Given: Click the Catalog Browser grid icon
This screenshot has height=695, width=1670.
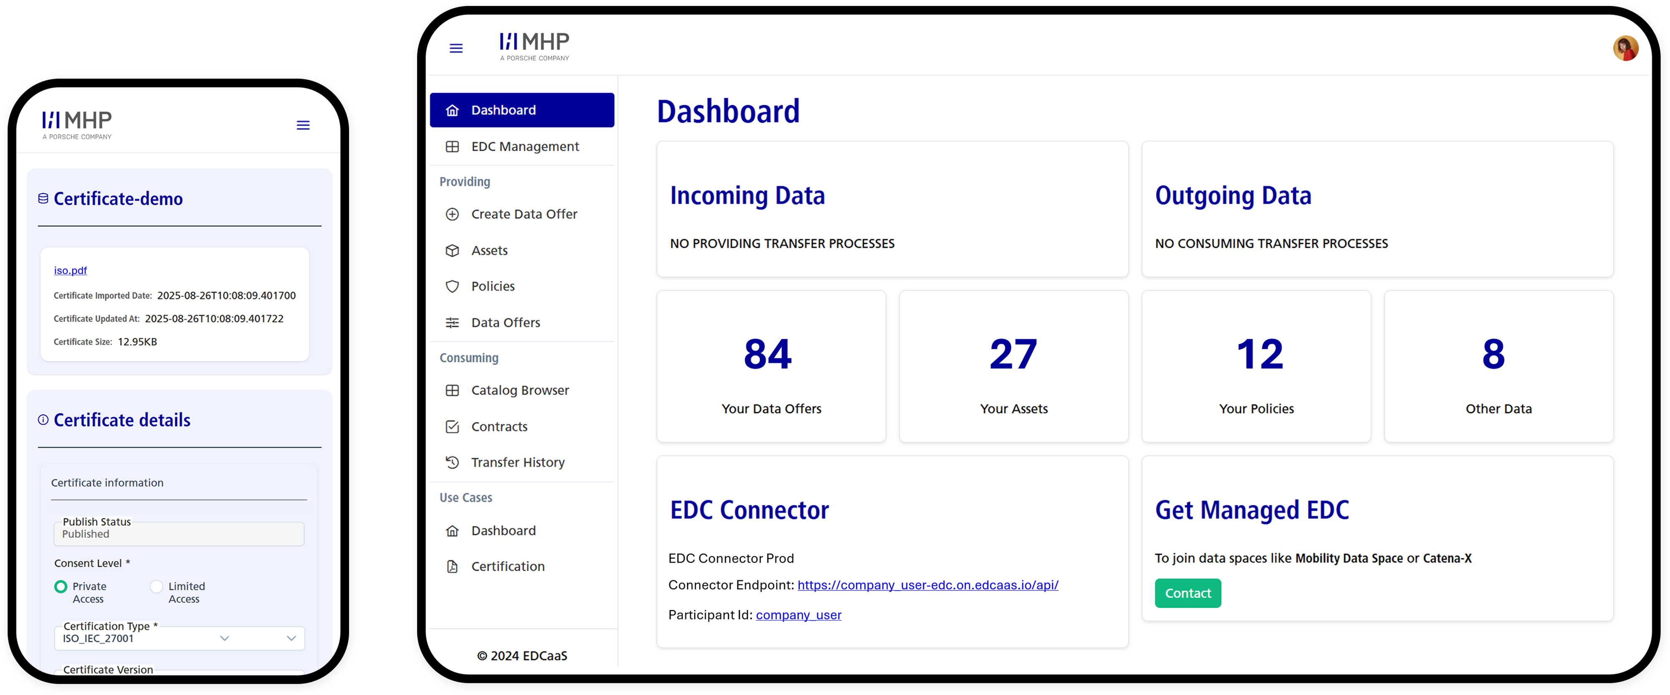Looking at the screenshot, I should point(453,390).
